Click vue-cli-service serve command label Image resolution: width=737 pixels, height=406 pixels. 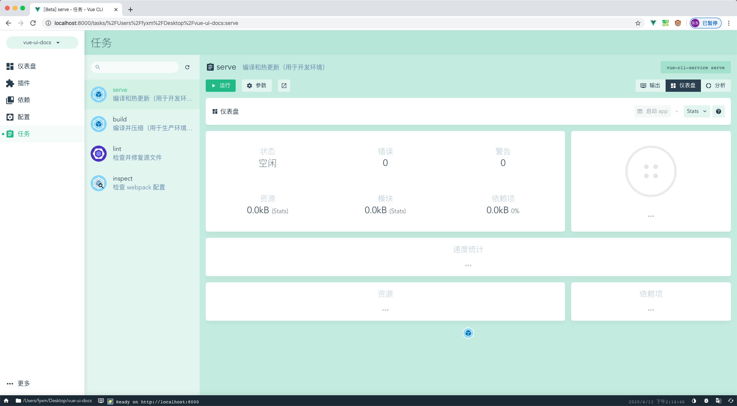(696, 67)
